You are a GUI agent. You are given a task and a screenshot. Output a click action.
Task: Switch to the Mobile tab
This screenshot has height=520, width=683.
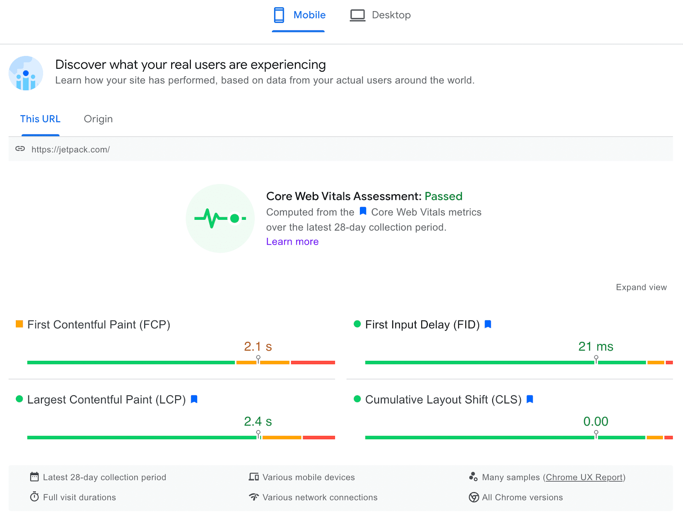[299, 15]
